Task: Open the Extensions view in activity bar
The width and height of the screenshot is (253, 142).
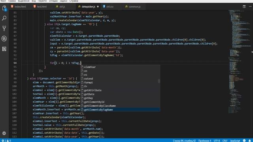Action: tap(4, 49)
